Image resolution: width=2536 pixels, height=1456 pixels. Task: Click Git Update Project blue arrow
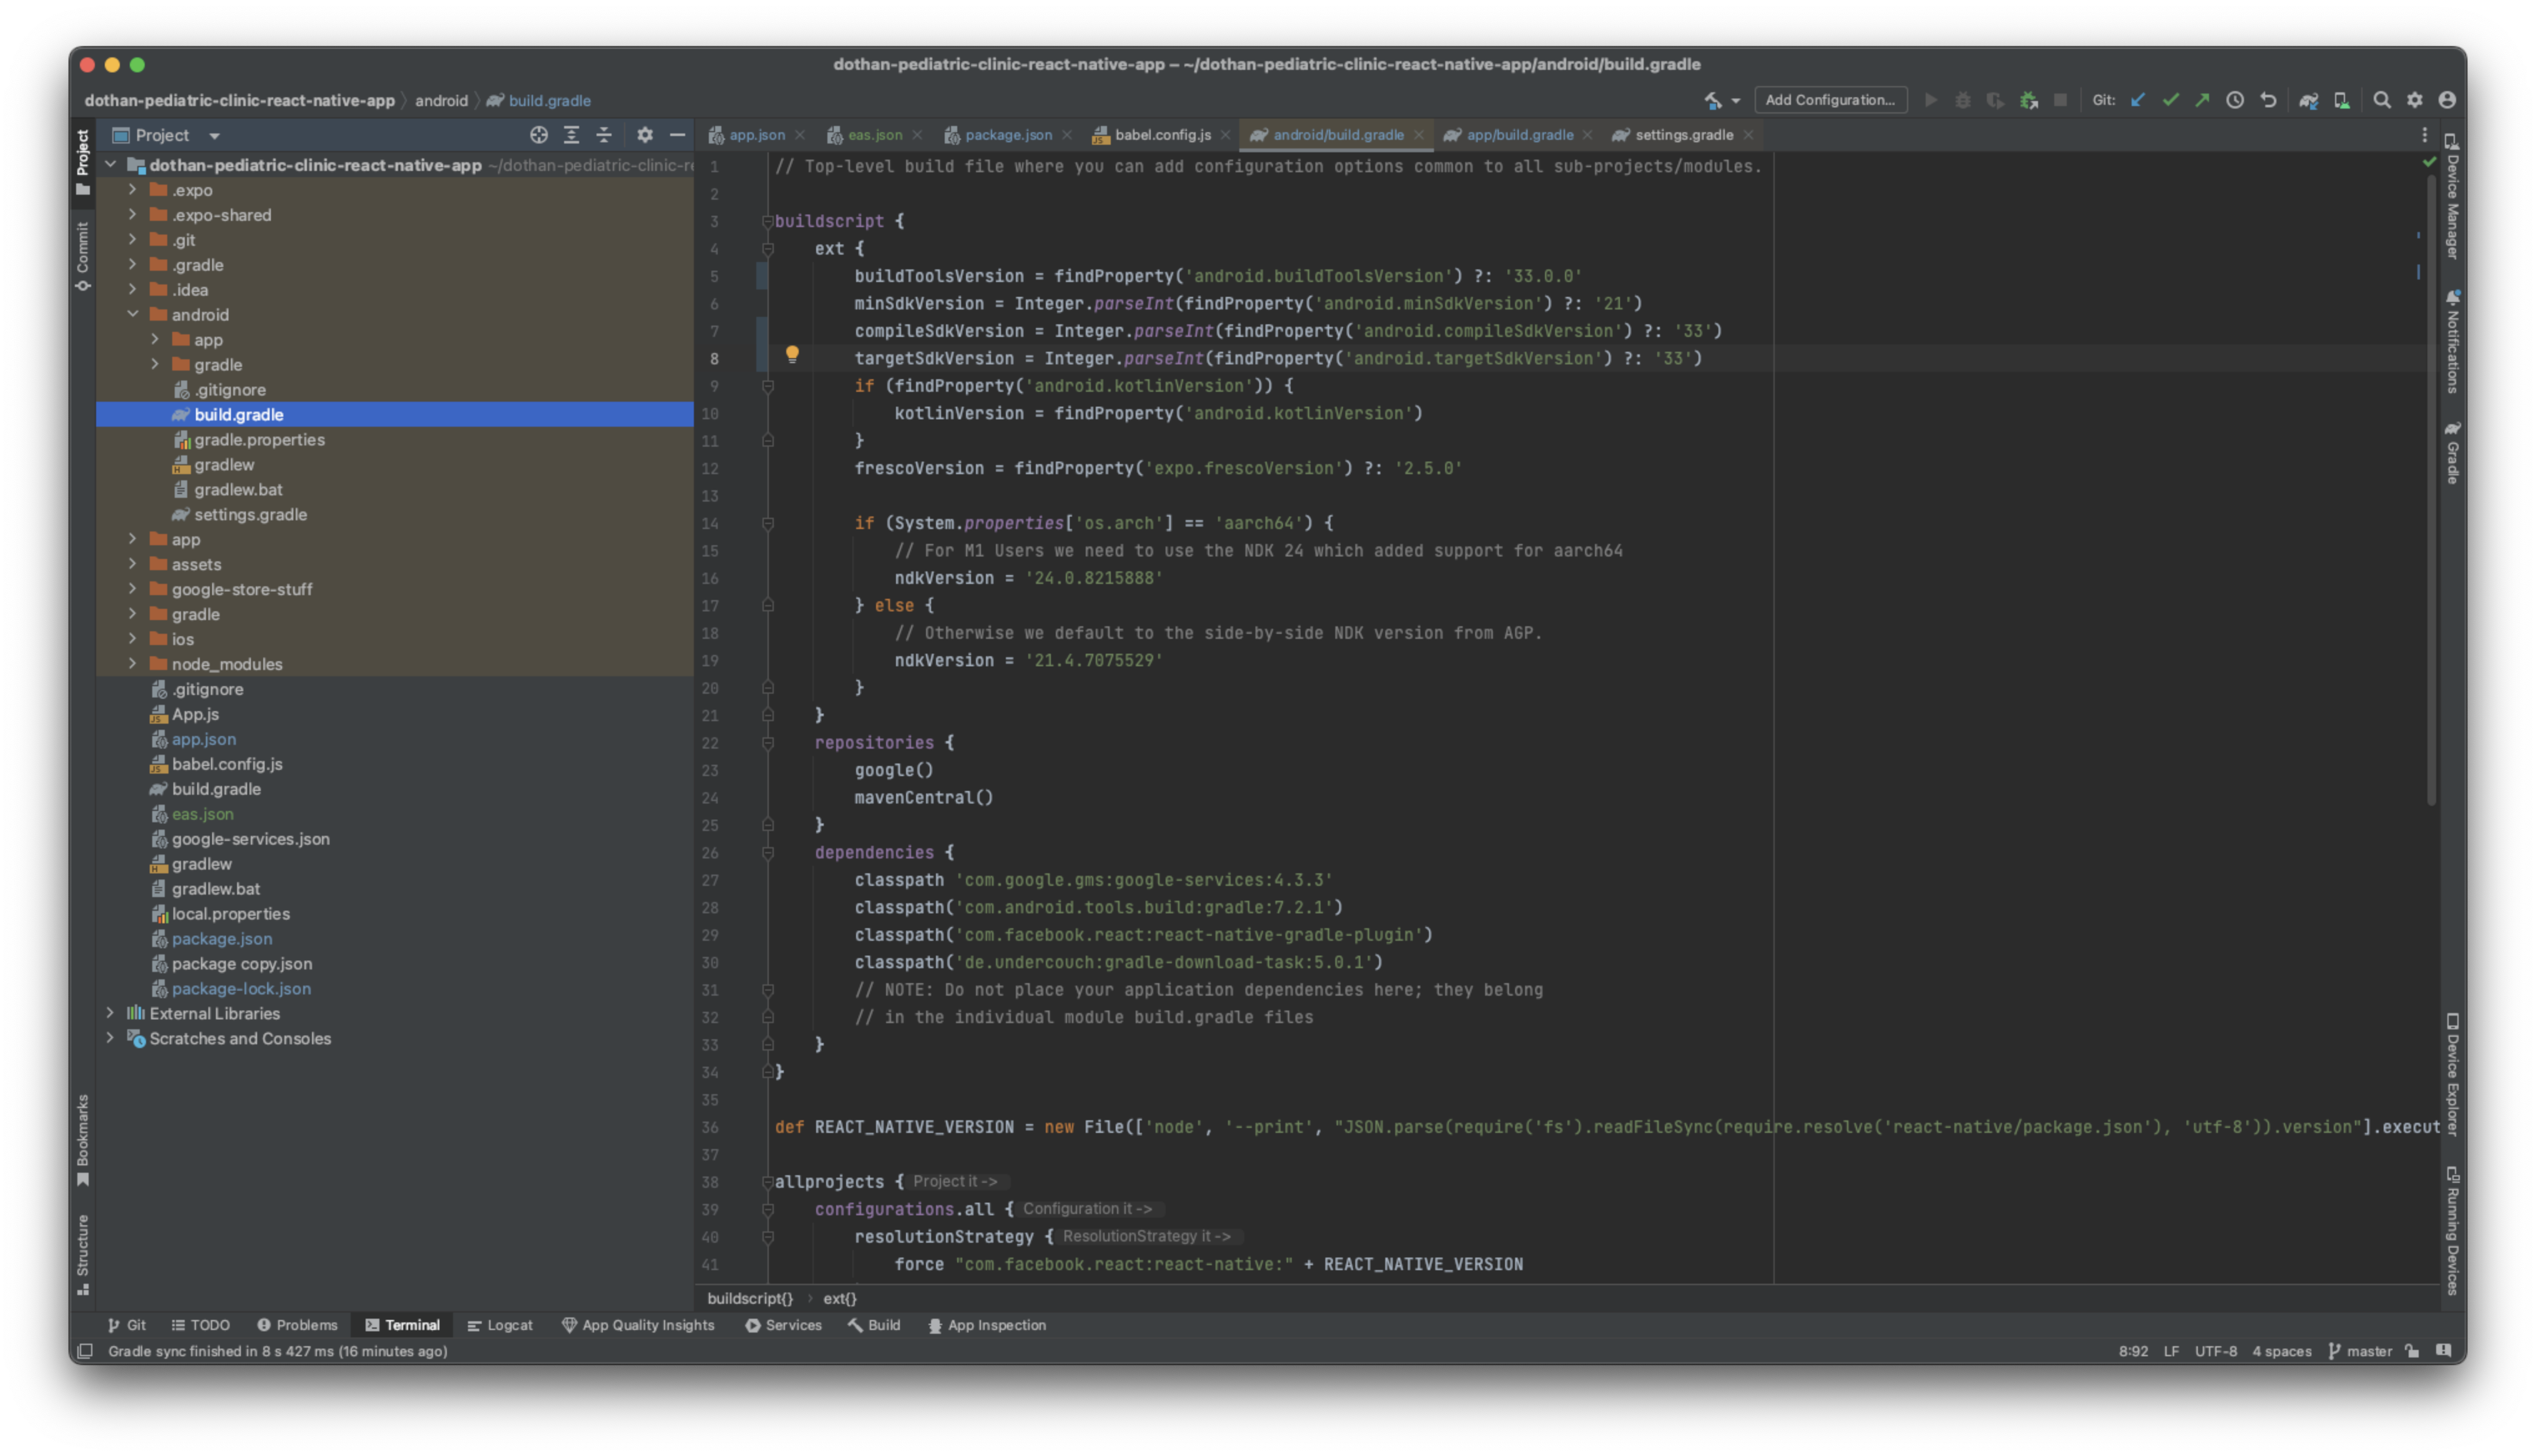(2137, 100)
